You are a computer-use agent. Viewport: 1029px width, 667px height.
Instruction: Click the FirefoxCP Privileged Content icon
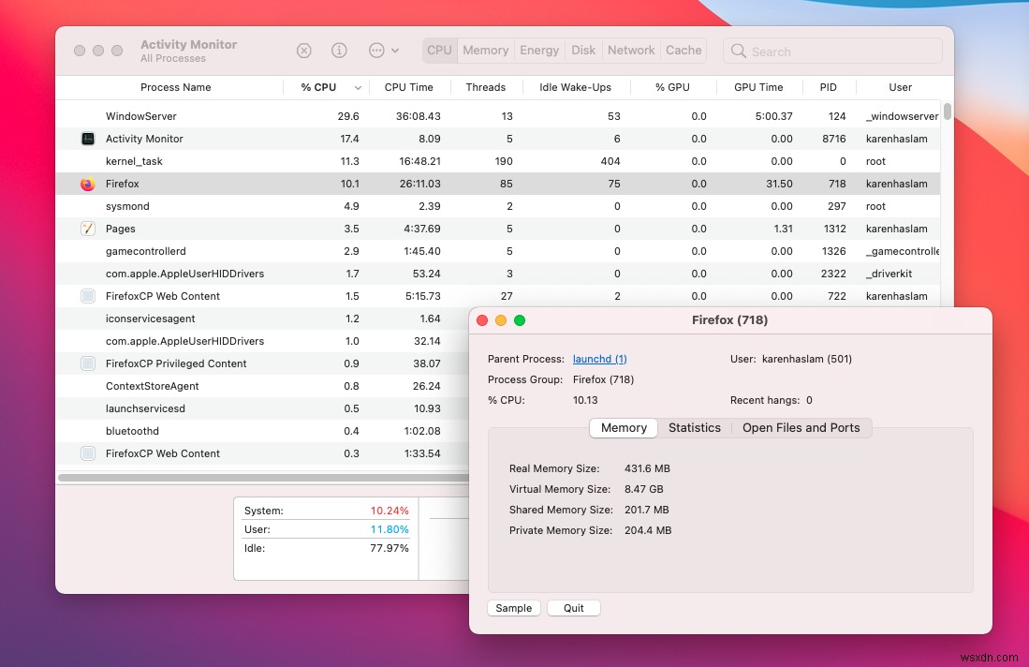coord(88,363)
